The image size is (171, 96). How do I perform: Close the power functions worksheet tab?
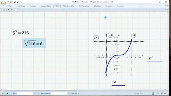coord(168,9)
